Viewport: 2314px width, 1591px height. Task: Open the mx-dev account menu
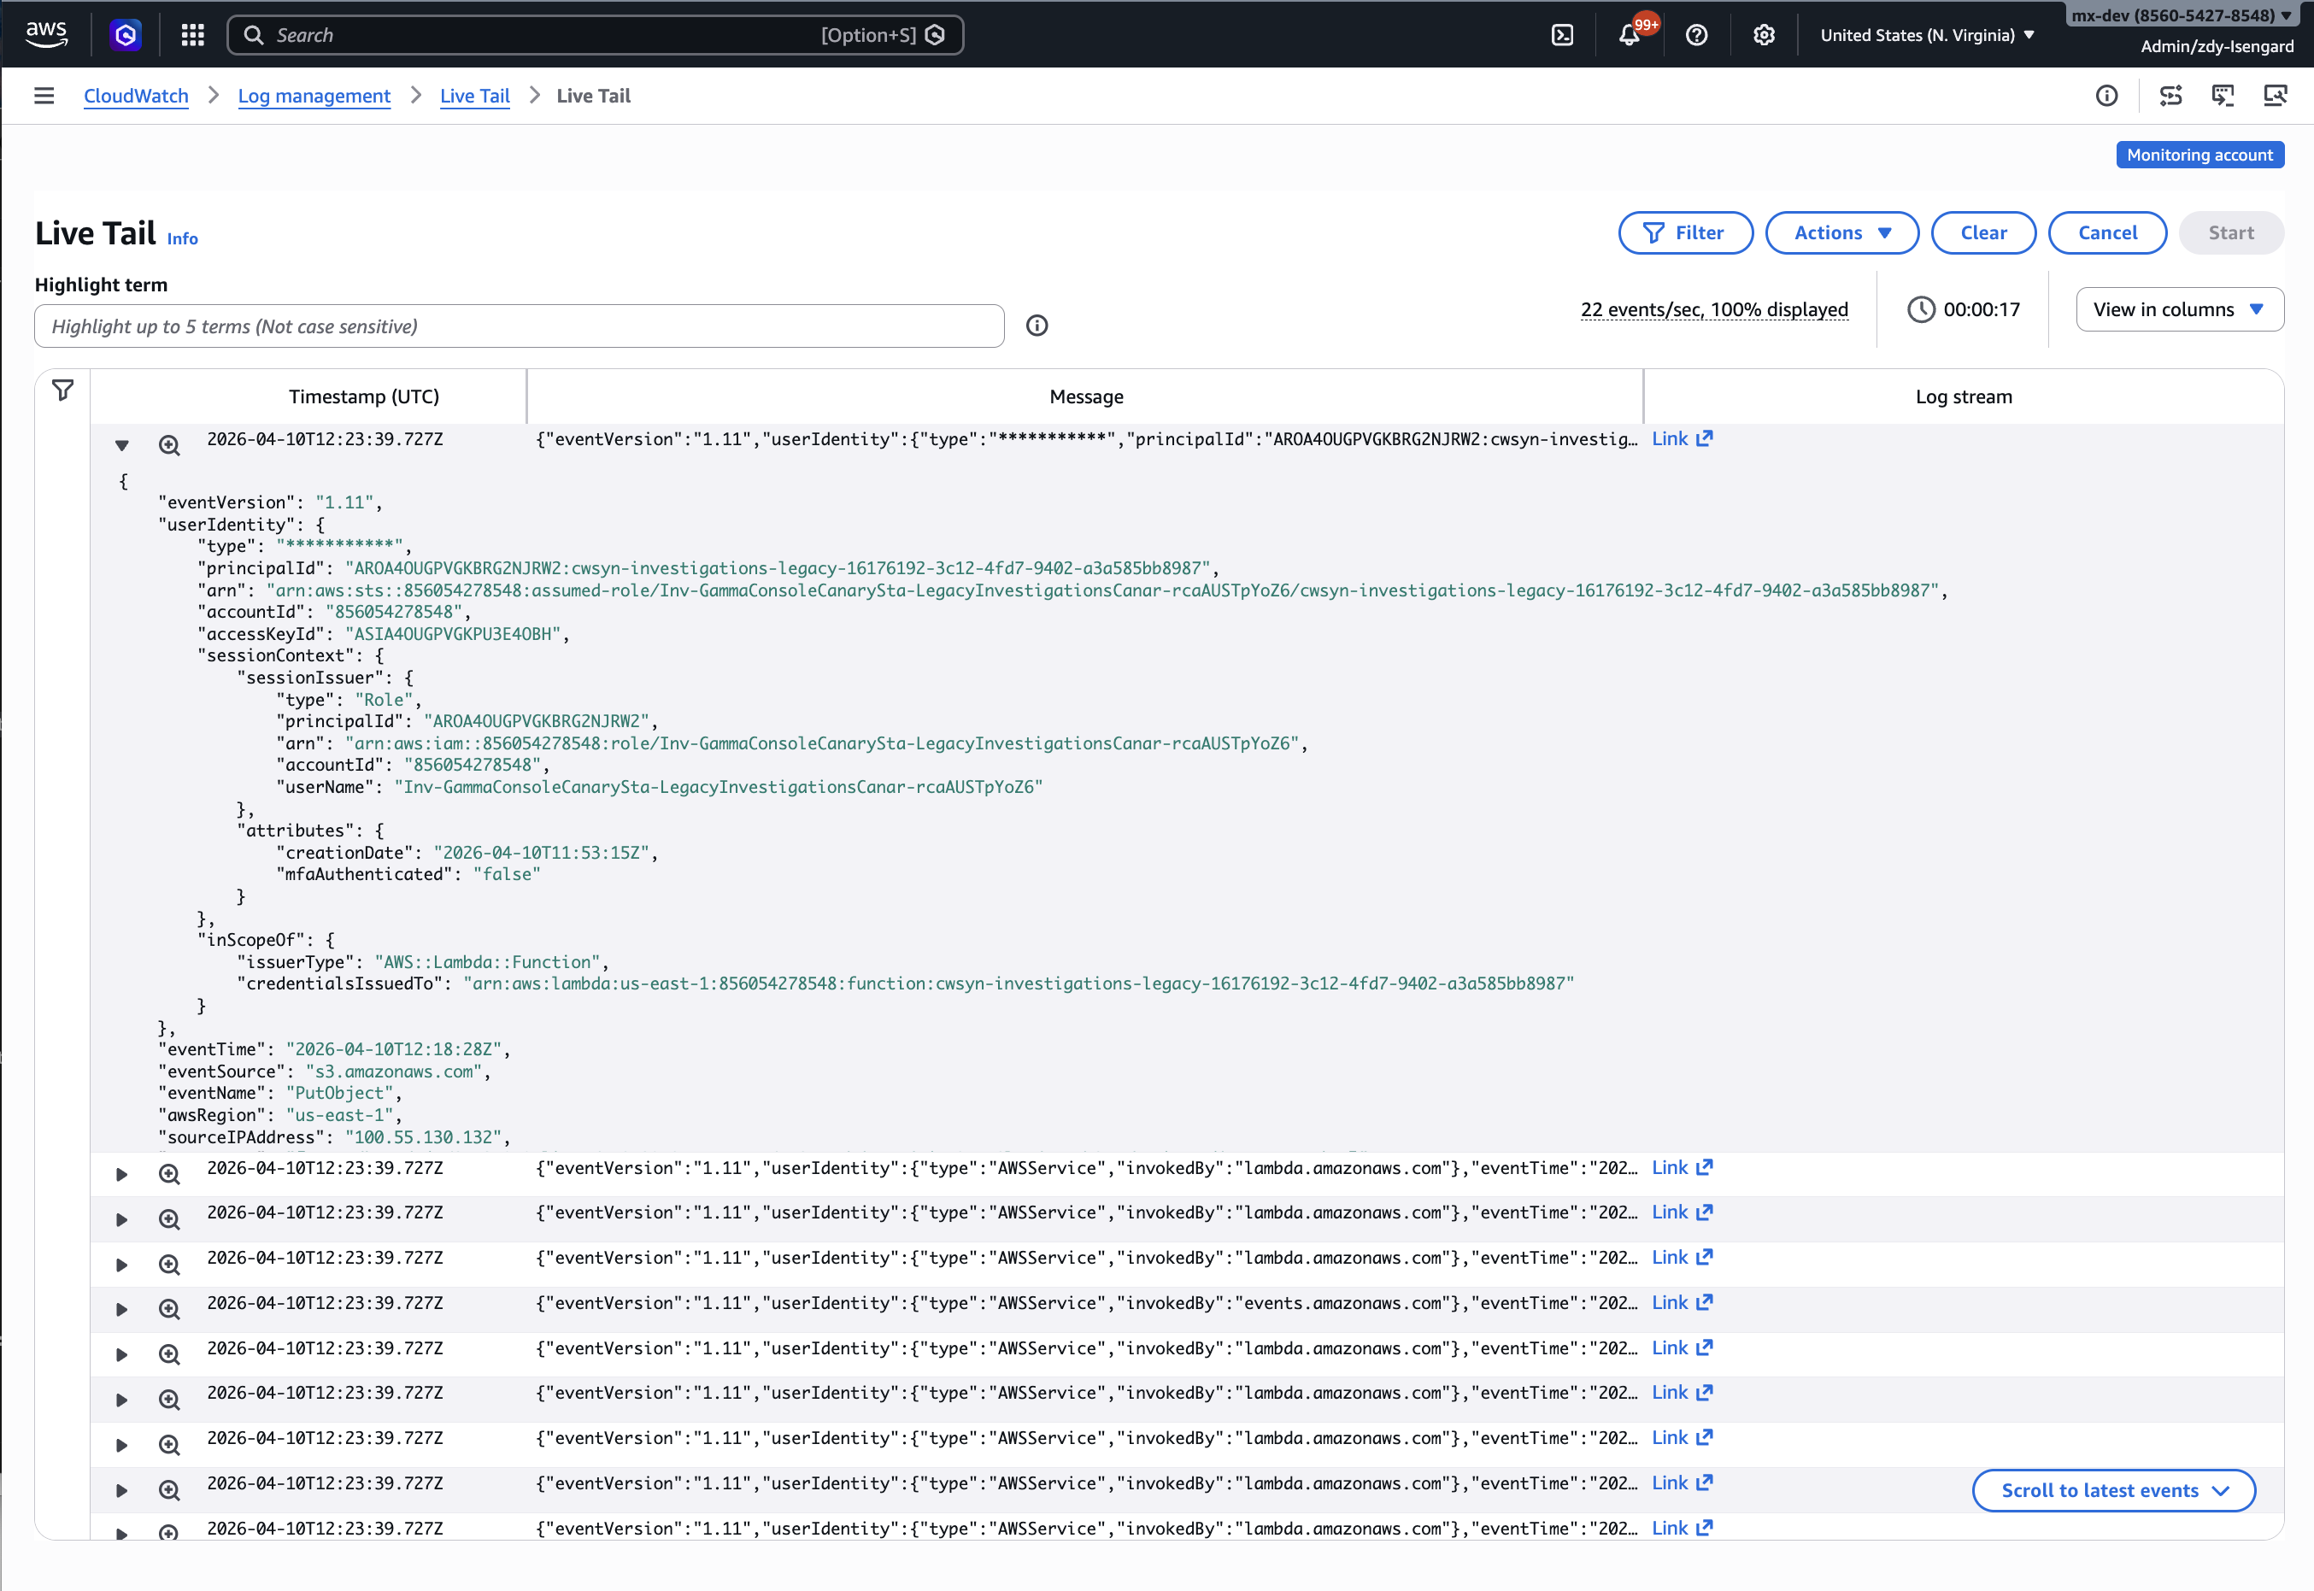tap(2182, 15)
